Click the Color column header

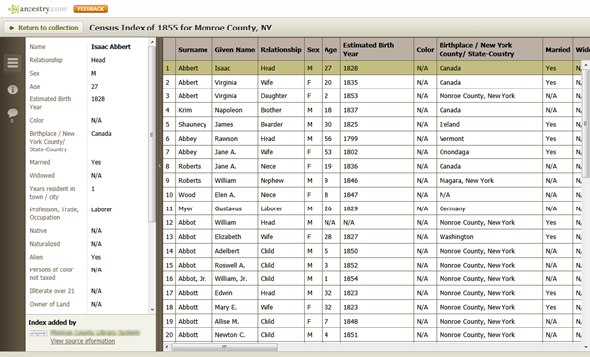425,49
